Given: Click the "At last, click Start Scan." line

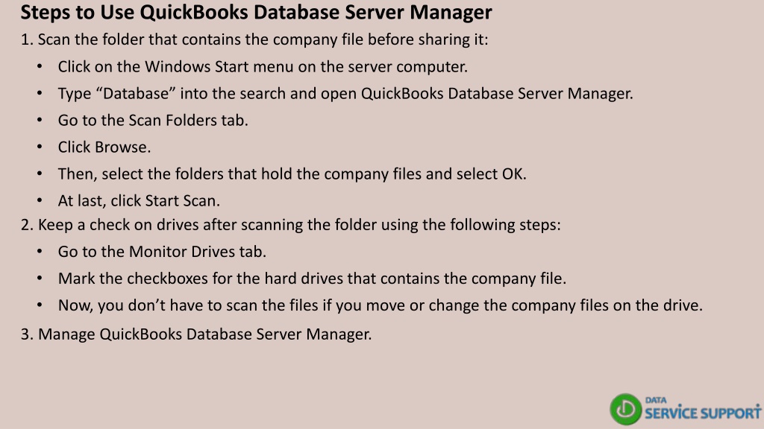Looking at the screenshot, I should click(x=139, y=200).
